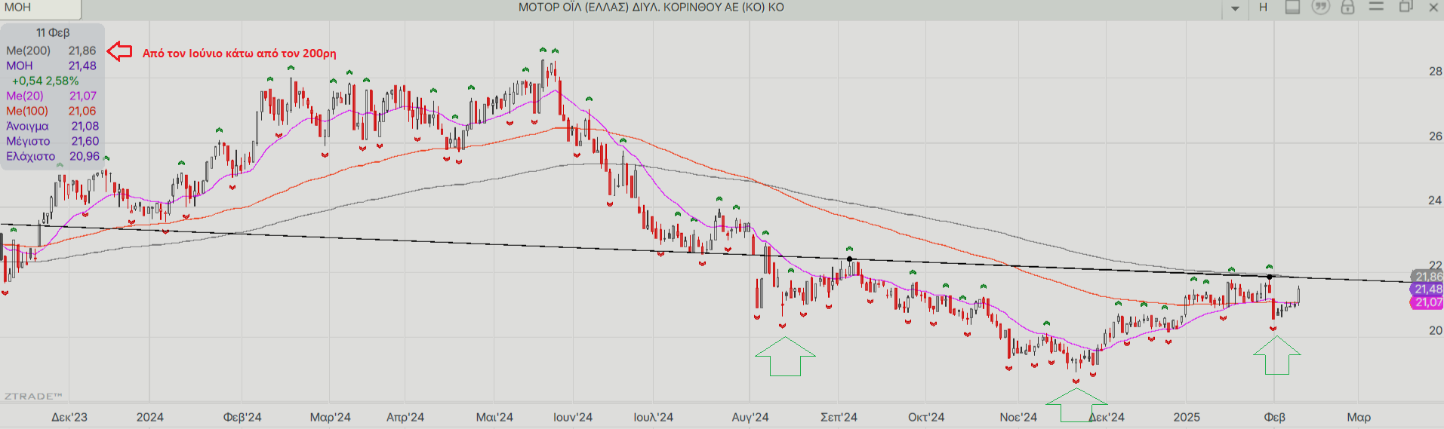Select the MOH 21,48 legend row

[51, 66]
